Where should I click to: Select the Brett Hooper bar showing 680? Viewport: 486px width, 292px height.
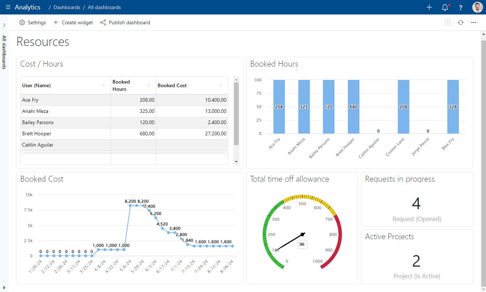coord(354,107)
